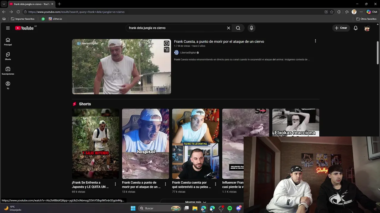This screenshot has width=380, height=213.
Task: Open the browser sidebar toggle on bookmarks bar
Action: coord(4,19)
